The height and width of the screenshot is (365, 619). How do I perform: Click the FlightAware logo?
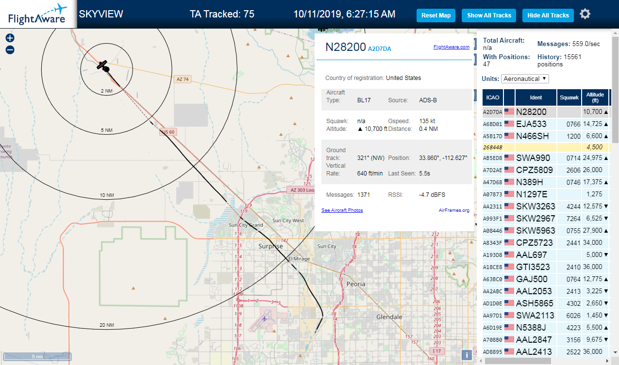pyautogui.click(x=38, y=14)
